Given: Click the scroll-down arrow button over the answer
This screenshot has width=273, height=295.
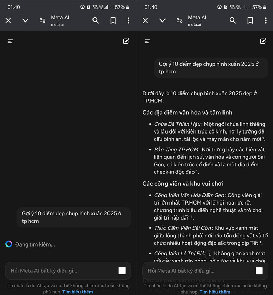Looking at the screenshot, I should [x=210, y=254].
